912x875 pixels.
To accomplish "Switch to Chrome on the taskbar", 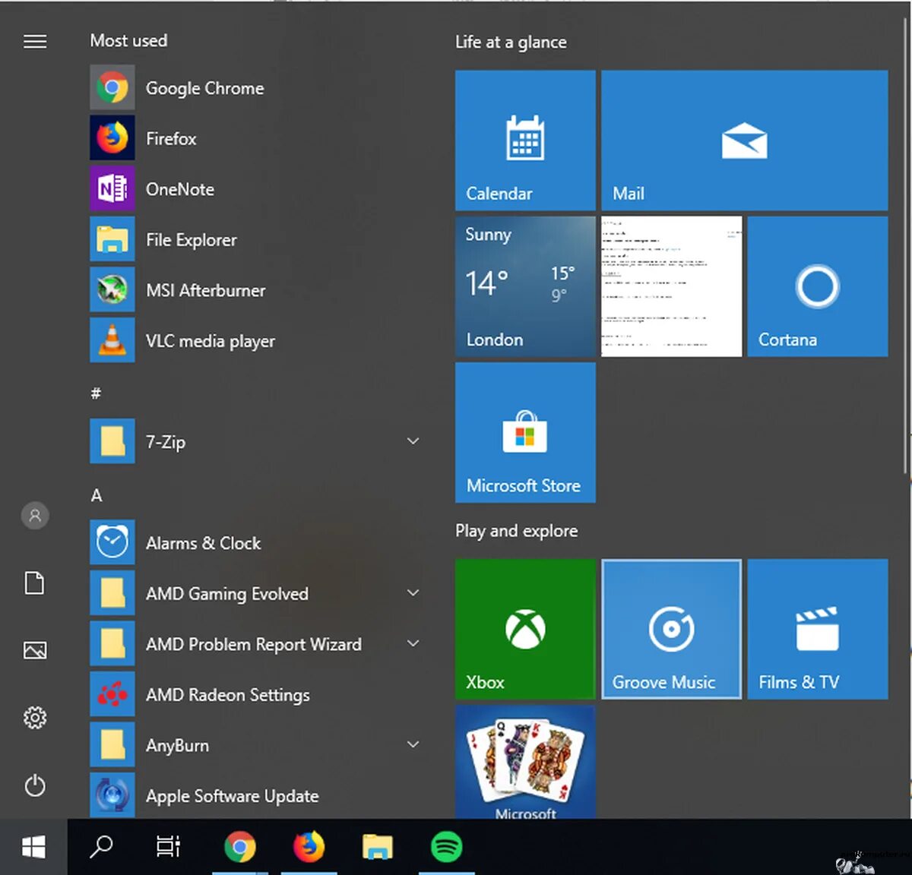I will pyautogui.click(x=240, y=847).
